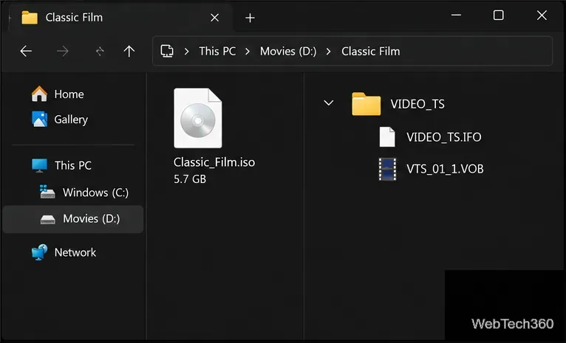
Task: Expand chevron before Movies (D:) breadcrumb
Action: click(248, 52)
